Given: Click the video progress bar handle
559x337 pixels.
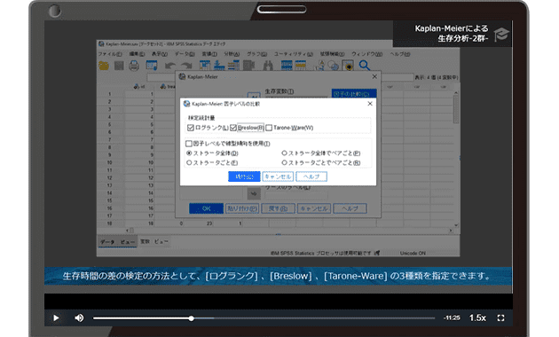Looking at the screenshot, I should [192, 318].
